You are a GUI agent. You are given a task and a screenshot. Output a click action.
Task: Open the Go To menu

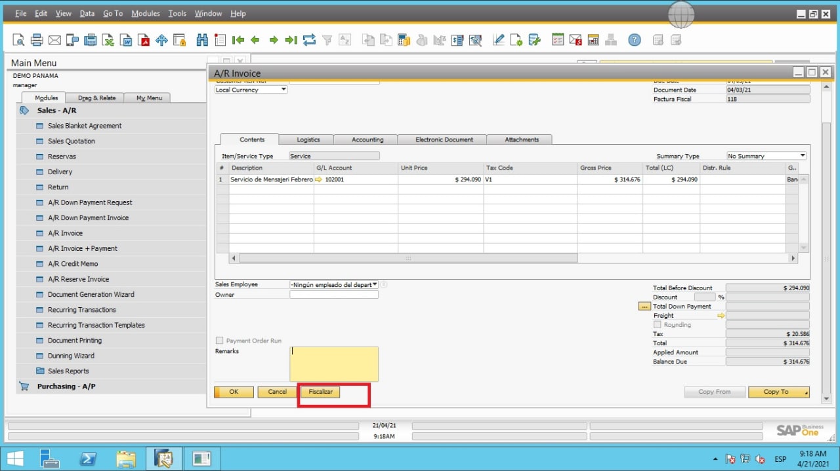coord(113,13)
